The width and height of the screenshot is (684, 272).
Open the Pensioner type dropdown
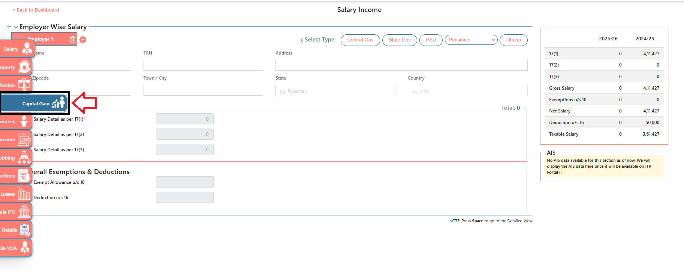pyautogui.click(x=471, y=40)
